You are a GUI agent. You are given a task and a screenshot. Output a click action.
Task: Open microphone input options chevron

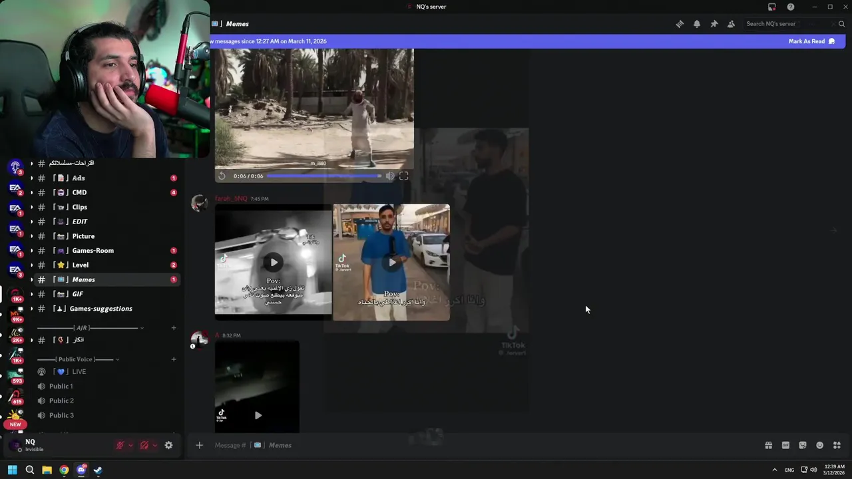130,445
